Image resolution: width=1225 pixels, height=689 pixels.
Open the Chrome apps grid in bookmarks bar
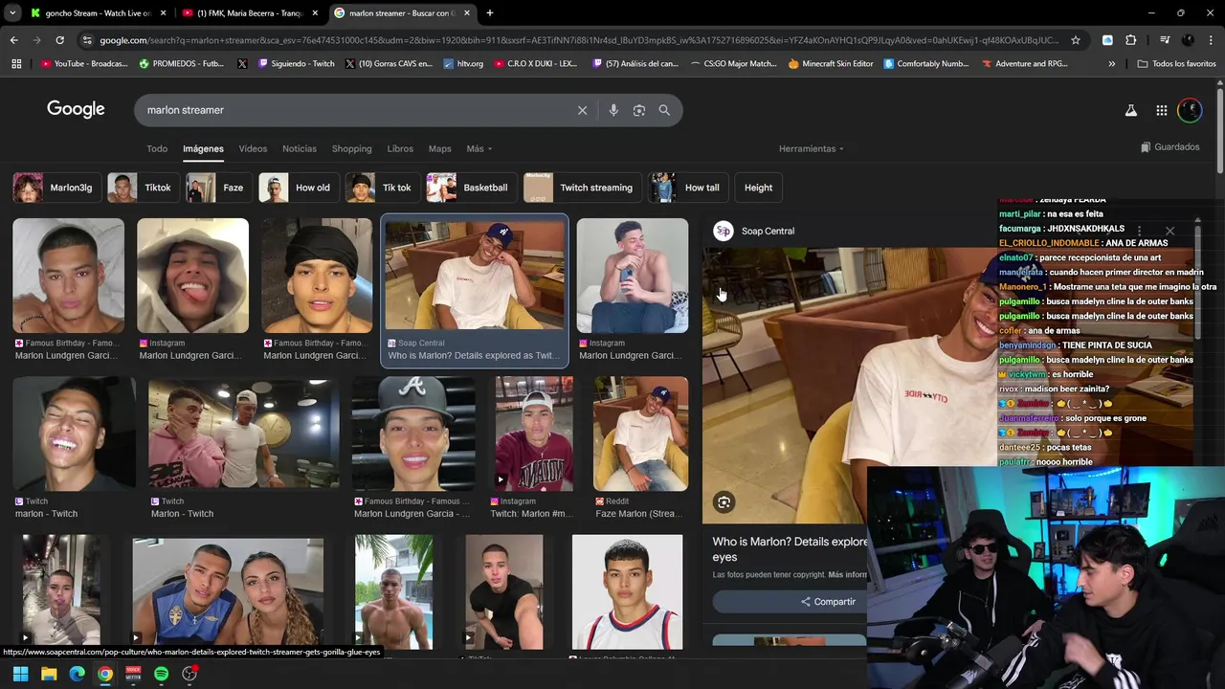[x=16, y=64]
